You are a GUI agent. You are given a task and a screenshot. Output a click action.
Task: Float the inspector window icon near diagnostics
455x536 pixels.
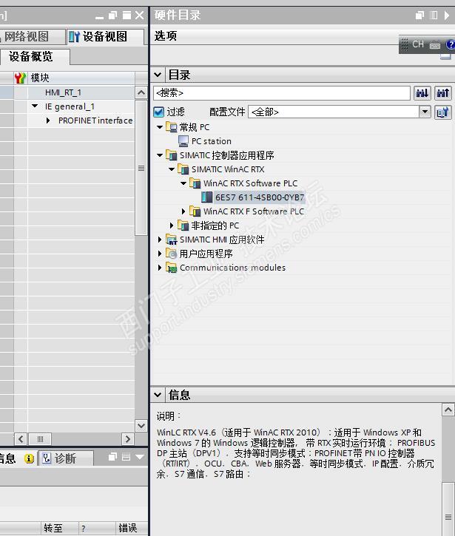pos(112,457)
